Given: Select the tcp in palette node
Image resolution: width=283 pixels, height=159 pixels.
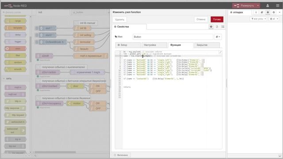Looking at the screenshot, I should (x=15, y=140).
